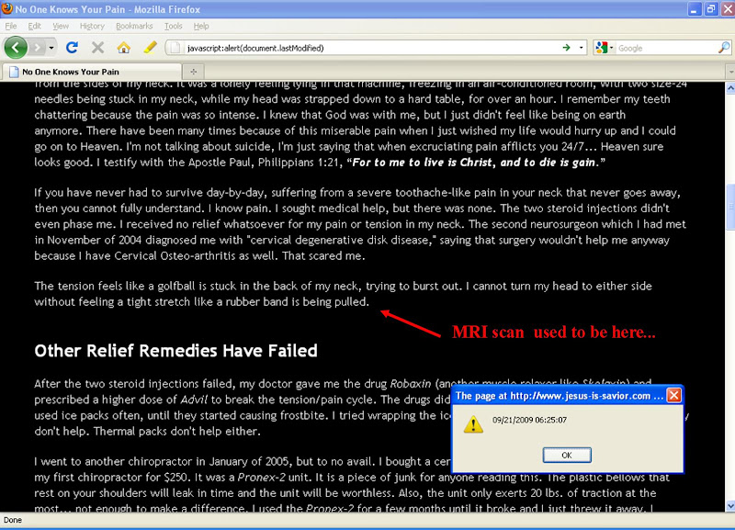Click scrollbar down arrow

[x=730, y=505]
